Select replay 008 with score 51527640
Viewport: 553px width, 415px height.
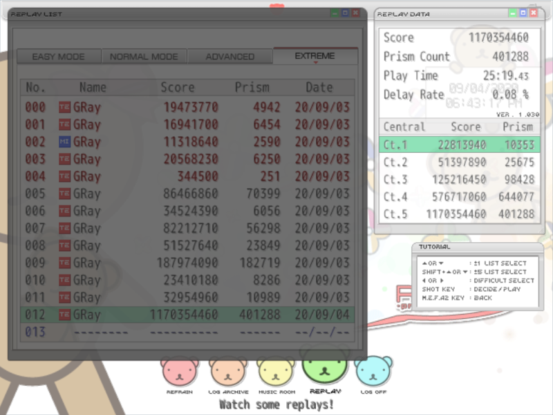pos(187,246)
